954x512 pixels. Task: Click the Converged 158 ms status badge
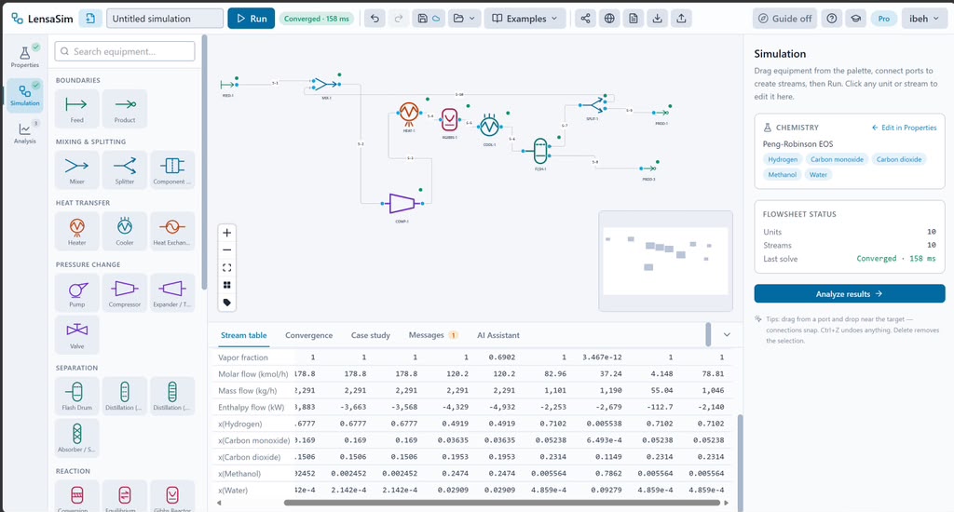tap(317, 19)
